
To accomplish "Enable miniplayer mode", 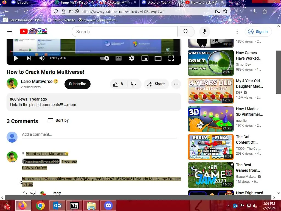I will click(x=145, y=58).
